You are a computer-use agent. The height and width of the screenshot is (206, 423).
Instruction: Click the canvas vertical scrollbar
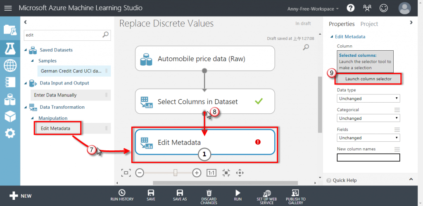point(320,104)
